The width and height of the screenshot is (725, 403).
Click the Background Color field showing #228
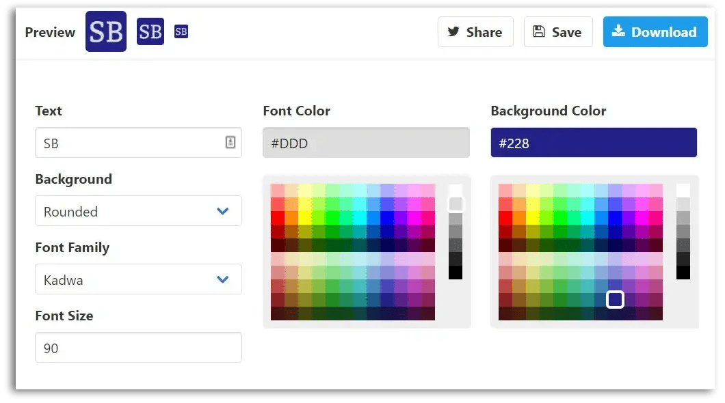594,143
